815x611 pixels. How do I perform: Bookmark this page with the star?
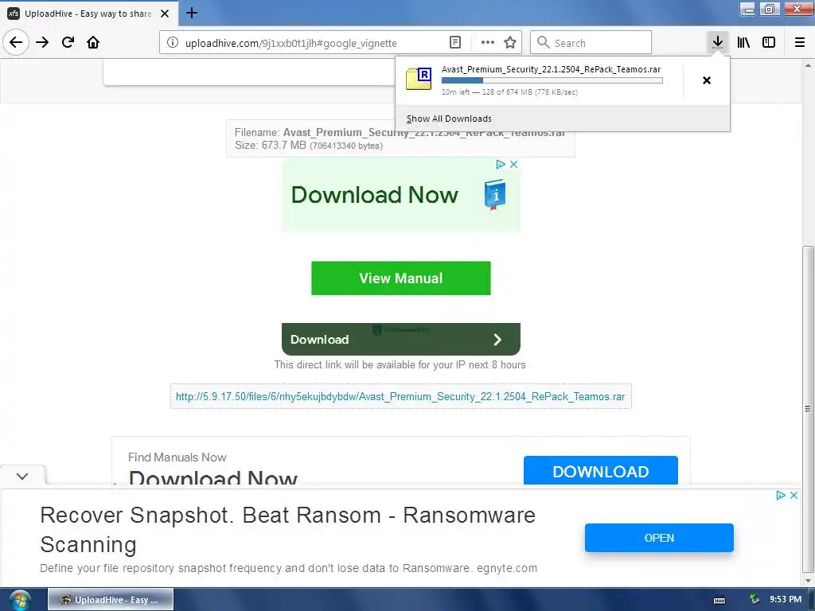point(510,43)
